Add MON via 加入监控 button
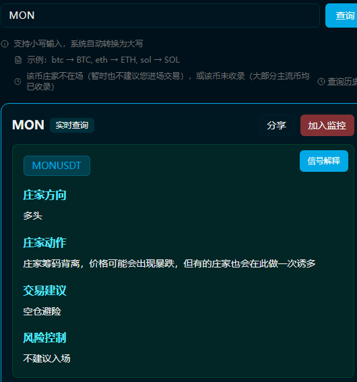Viewport: 357px width, 382px height. click(327, 125)
